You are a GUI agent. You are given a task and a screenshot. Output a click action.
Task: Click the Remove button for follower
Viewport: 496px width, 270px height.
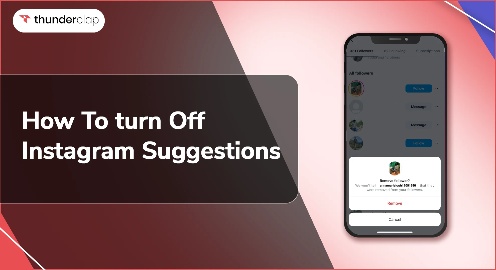click(394, 203)
